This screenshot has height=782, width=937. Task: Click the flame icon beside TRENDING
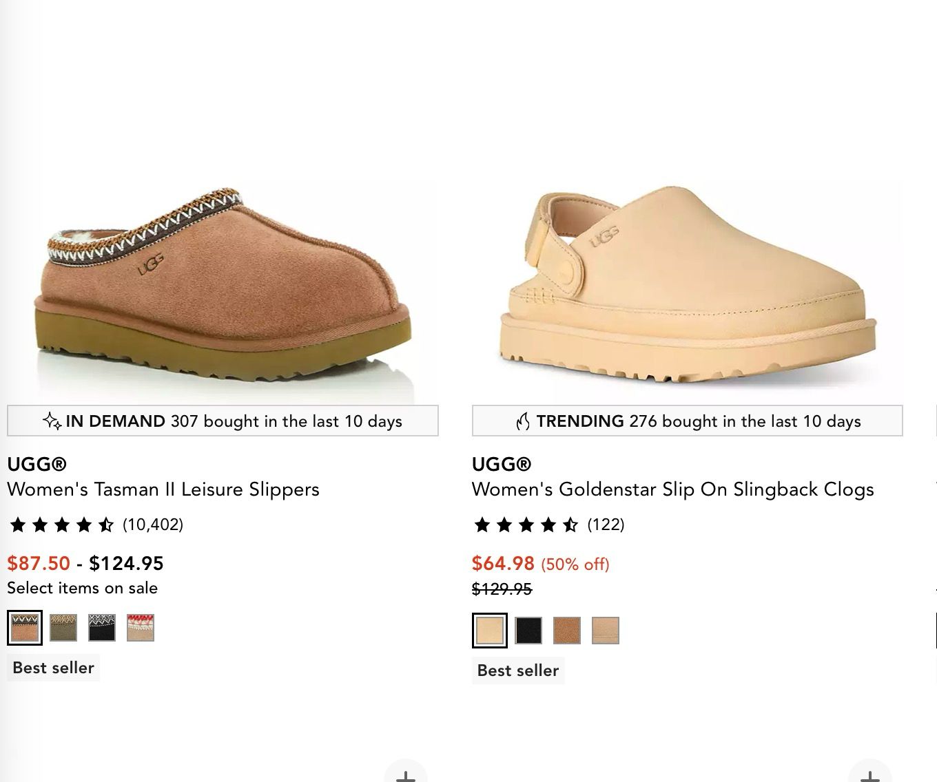(523, 421)
